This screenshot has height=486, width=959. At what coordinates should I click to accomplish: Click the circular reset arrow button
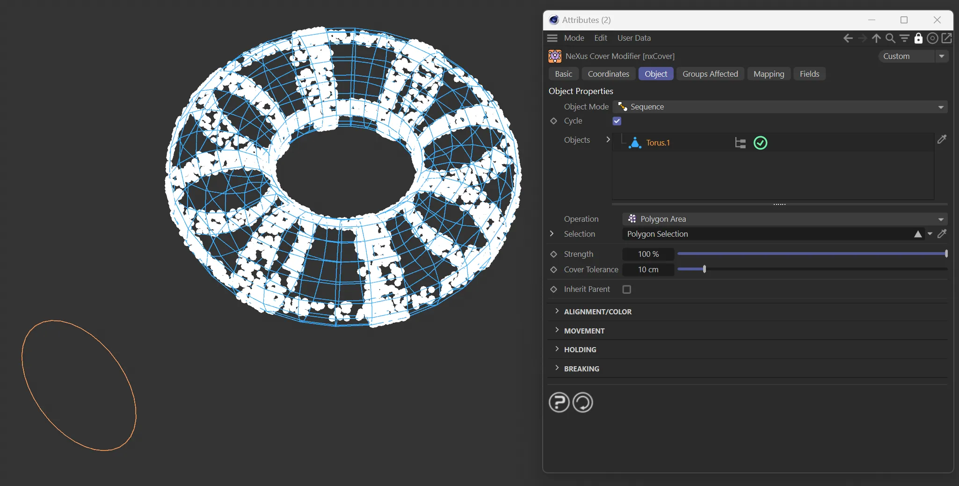click(x=583, y=402)
